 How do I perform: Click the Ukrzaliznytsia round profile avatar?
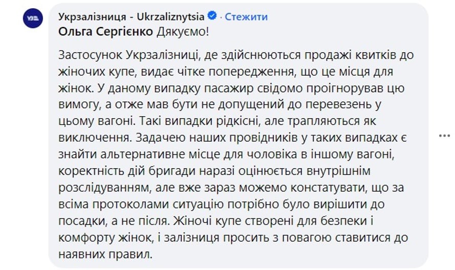tap(33, 18)
